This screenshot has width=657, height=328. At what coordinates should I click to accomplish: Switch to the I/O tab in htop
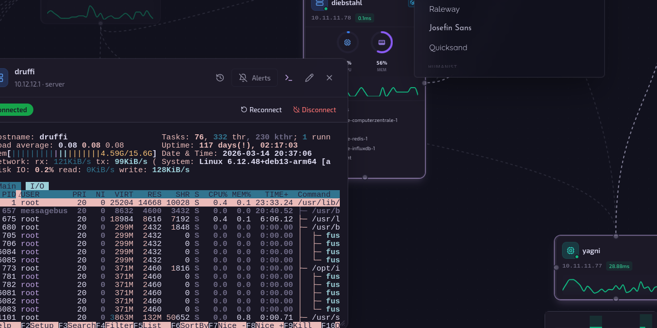pos(37,187)
